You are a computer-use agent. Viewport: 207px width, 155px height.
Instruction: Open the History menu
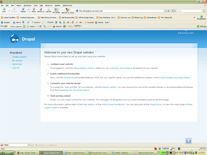pos(19,5)
